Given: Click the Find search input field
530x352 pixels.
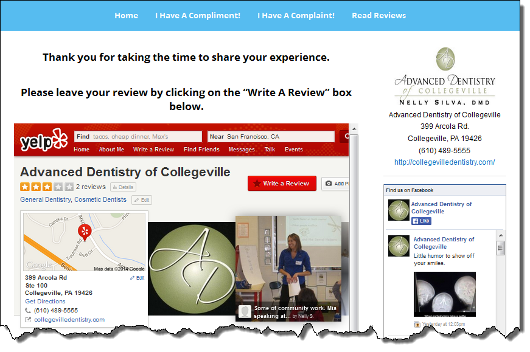Looking at the screenshot, I should [138, 136].
